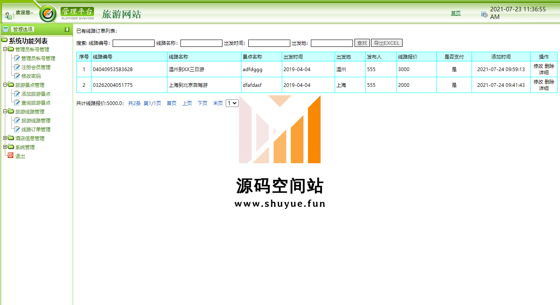Focus the 线路名称 search field
The image size is (560, 305).
point(201,43)
